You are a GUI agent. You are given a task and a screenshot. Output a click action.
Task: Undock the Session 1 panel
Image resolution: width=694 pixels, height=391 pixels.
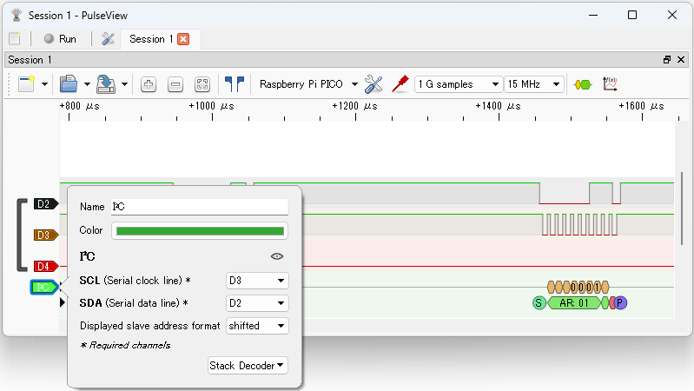point(667,60)
